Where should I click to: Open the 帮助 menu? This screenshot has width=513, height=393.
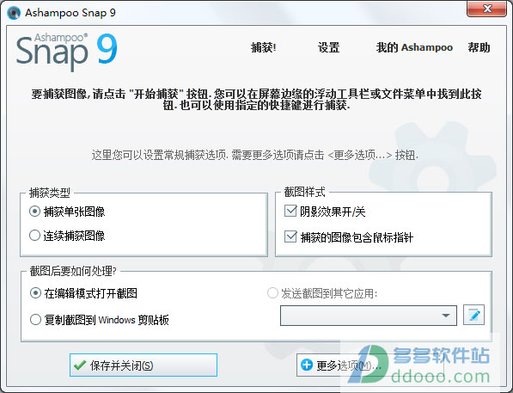(x=479, y=47)
